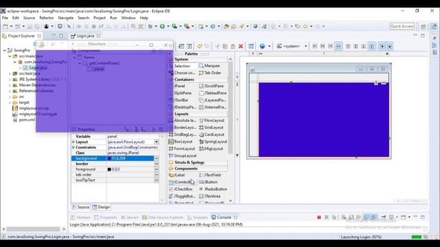Click the Palette scrollbar down arrow
Viewport: 440px width, 247px height.
(x=230, y=201)
